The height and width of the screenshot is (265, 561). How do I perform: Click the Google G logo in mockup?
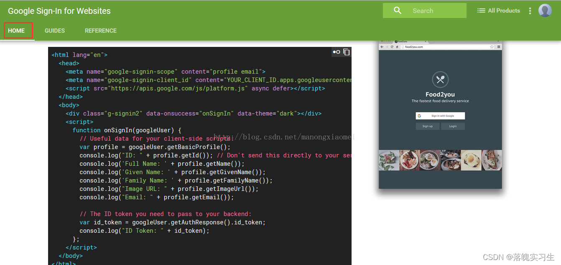(x=419, y=116)
